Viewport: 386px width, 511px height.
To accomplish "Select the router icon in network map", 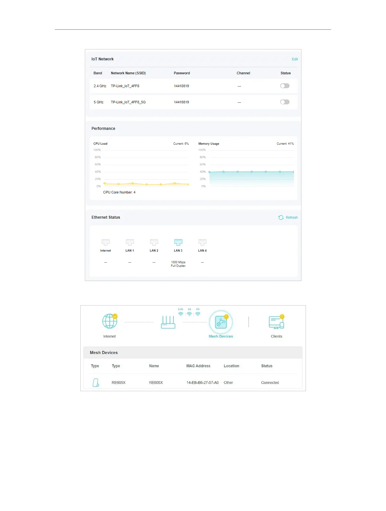I will click(168, 322).
